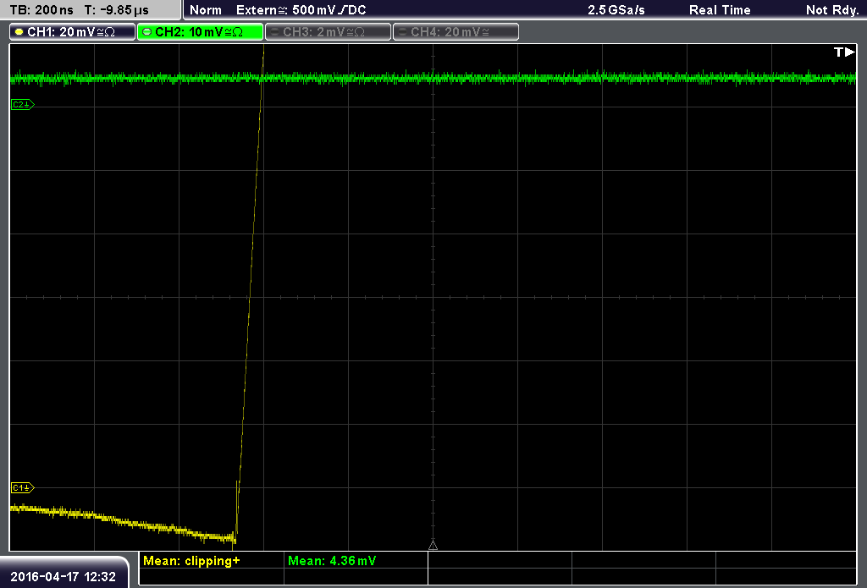
Task: Click the Not Rdy. status indicator
Action: click(x=832, y=10)
